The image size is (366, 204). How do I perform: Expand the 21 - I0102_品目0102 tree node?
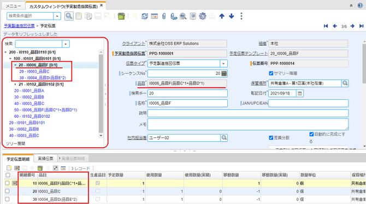point(15,84)
